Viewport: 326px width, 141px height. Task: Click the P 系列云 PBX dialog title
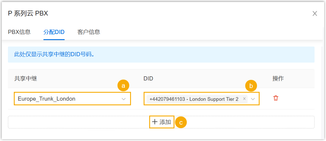click(x=28, y=13)
